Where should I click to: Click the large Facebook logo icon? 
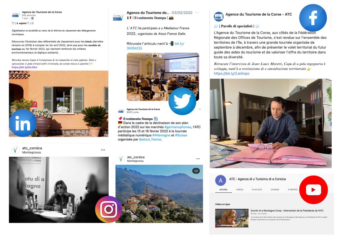[x=313, y=18]
